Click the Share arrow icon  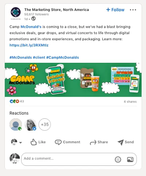(93, 142)
